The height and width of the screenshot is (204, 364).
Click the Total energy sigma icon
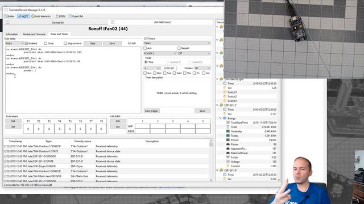point(228,127)
